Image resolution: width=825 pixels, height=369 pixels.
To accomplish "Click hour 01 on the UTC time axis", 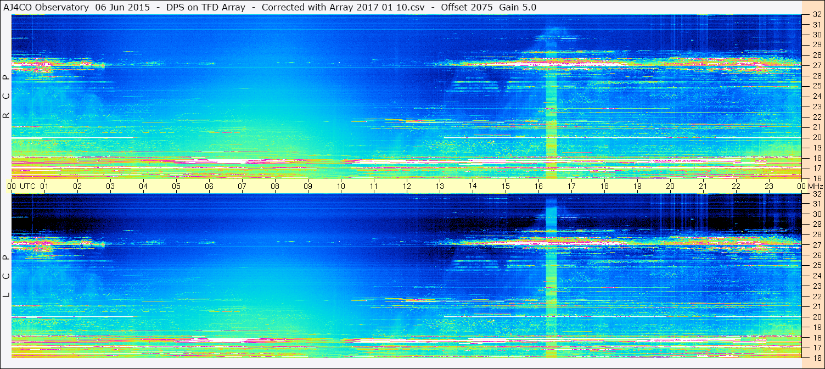I will pyautogui.click(x=44, y=186).
